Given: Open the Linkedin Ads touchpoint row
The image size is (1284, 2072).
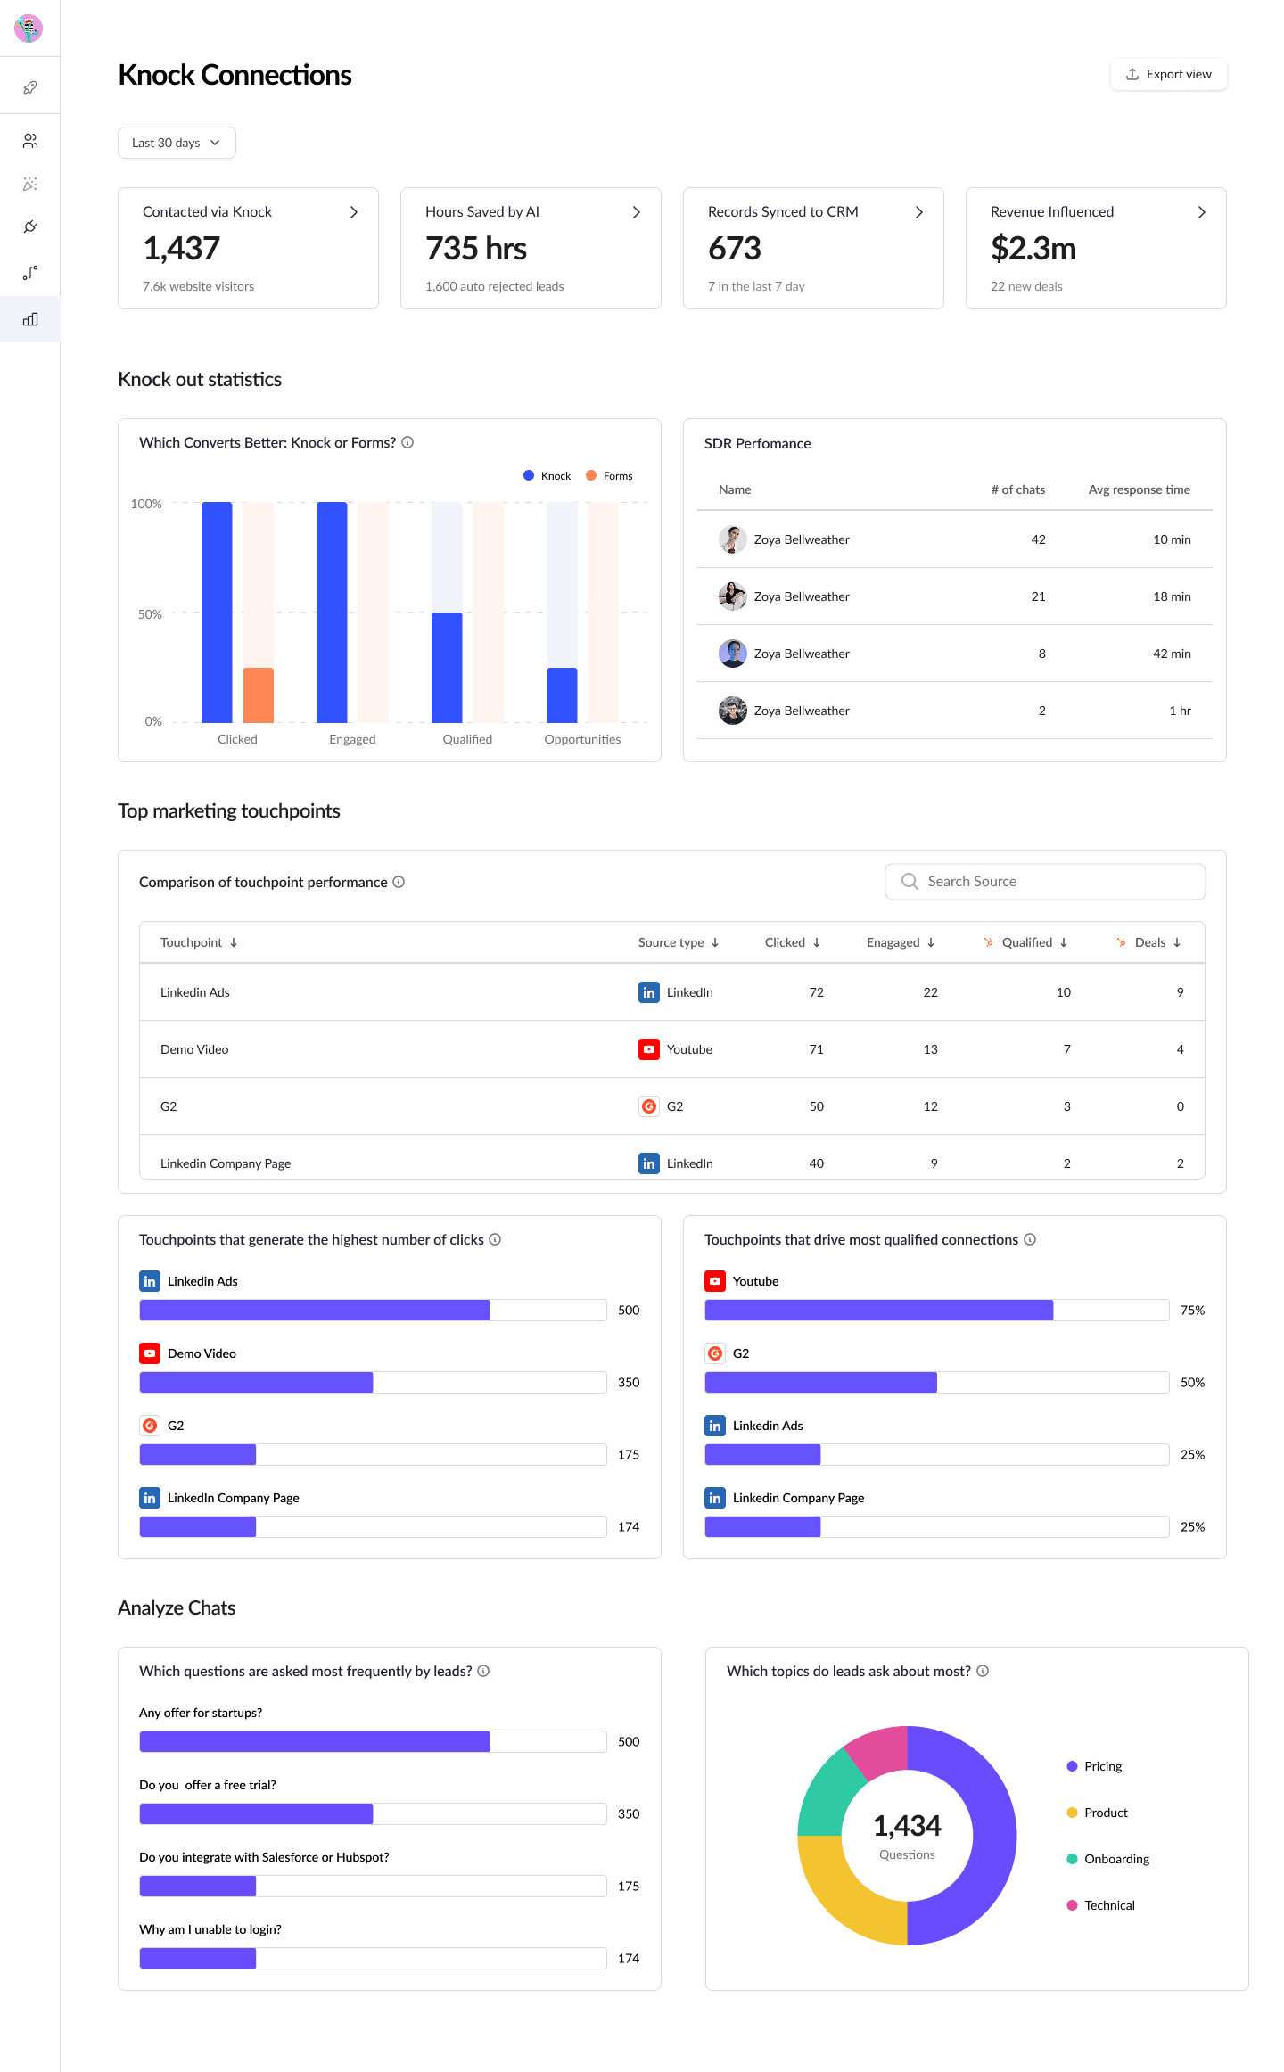Looking at the screenshot, I should point(195,992).
